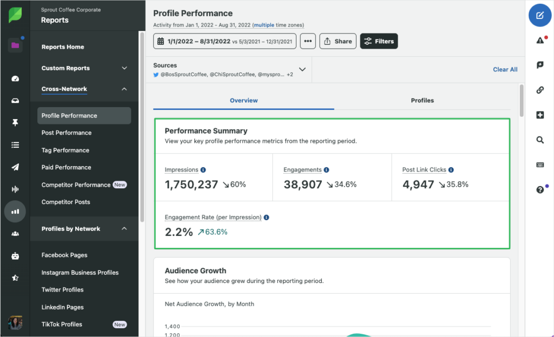Open the bot automation icon in sidebar

click(15, 256)
